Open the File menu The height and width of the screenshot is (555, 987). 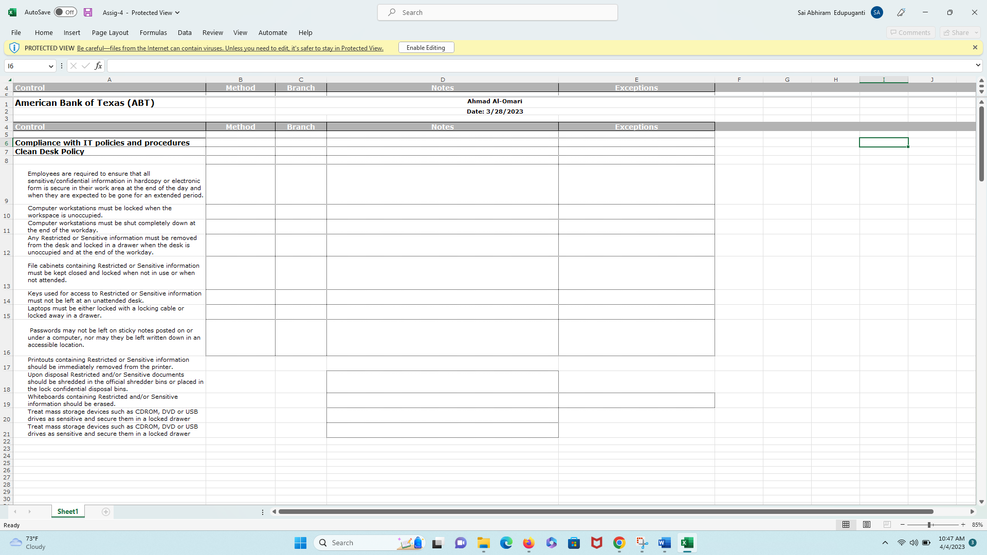point(16,32)
